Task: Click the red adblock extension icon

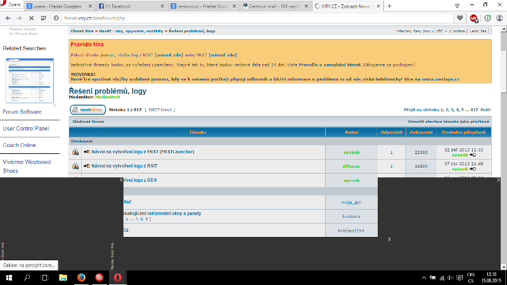Action: (475, 18)
